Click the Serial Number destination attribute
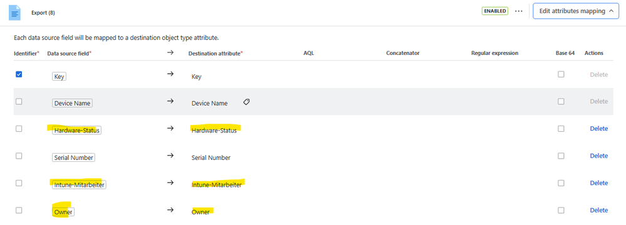 coord(211,157)
